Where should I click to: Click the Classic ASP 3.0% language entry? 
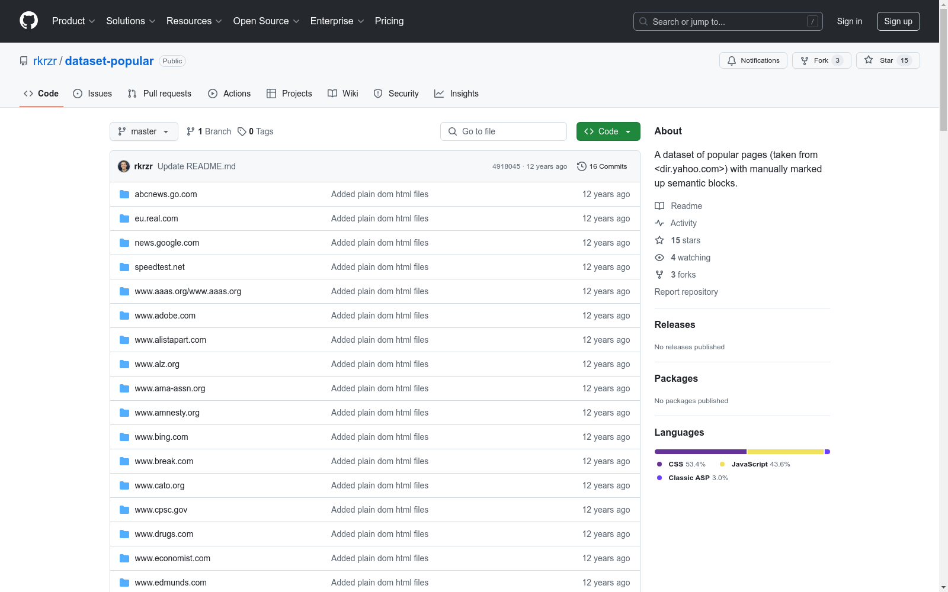click(693, 478)
